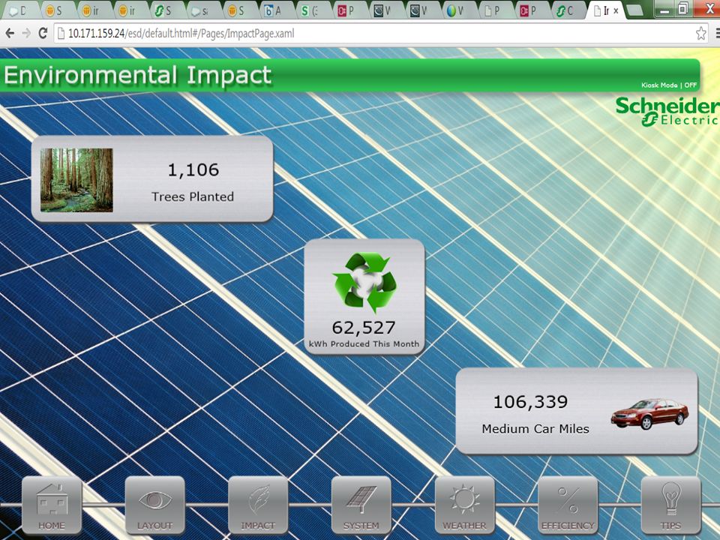
Task: Open the TIPS light bulb icon button
Action: pyautogui.click(x=670, y=505)
